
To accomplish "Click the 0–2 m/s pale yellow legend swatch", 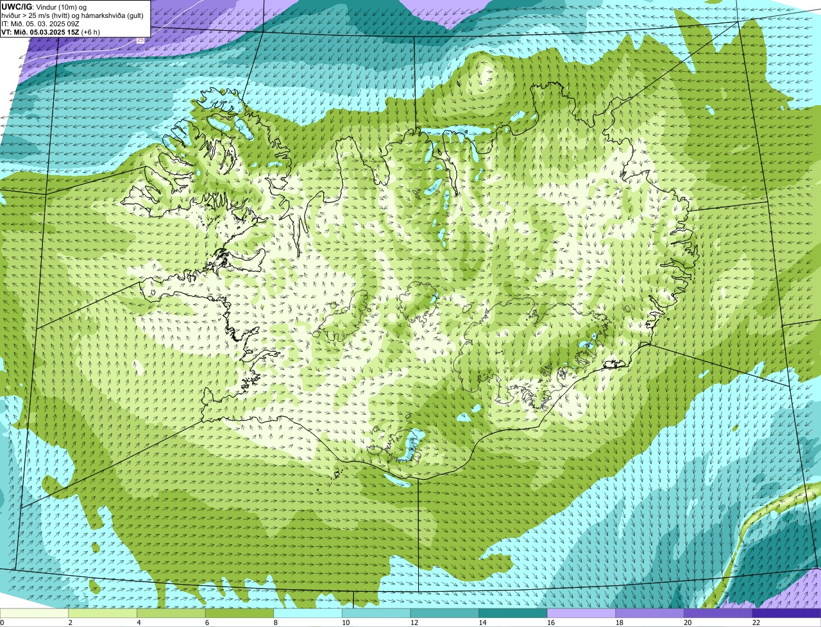I will (x=34, y=613).
